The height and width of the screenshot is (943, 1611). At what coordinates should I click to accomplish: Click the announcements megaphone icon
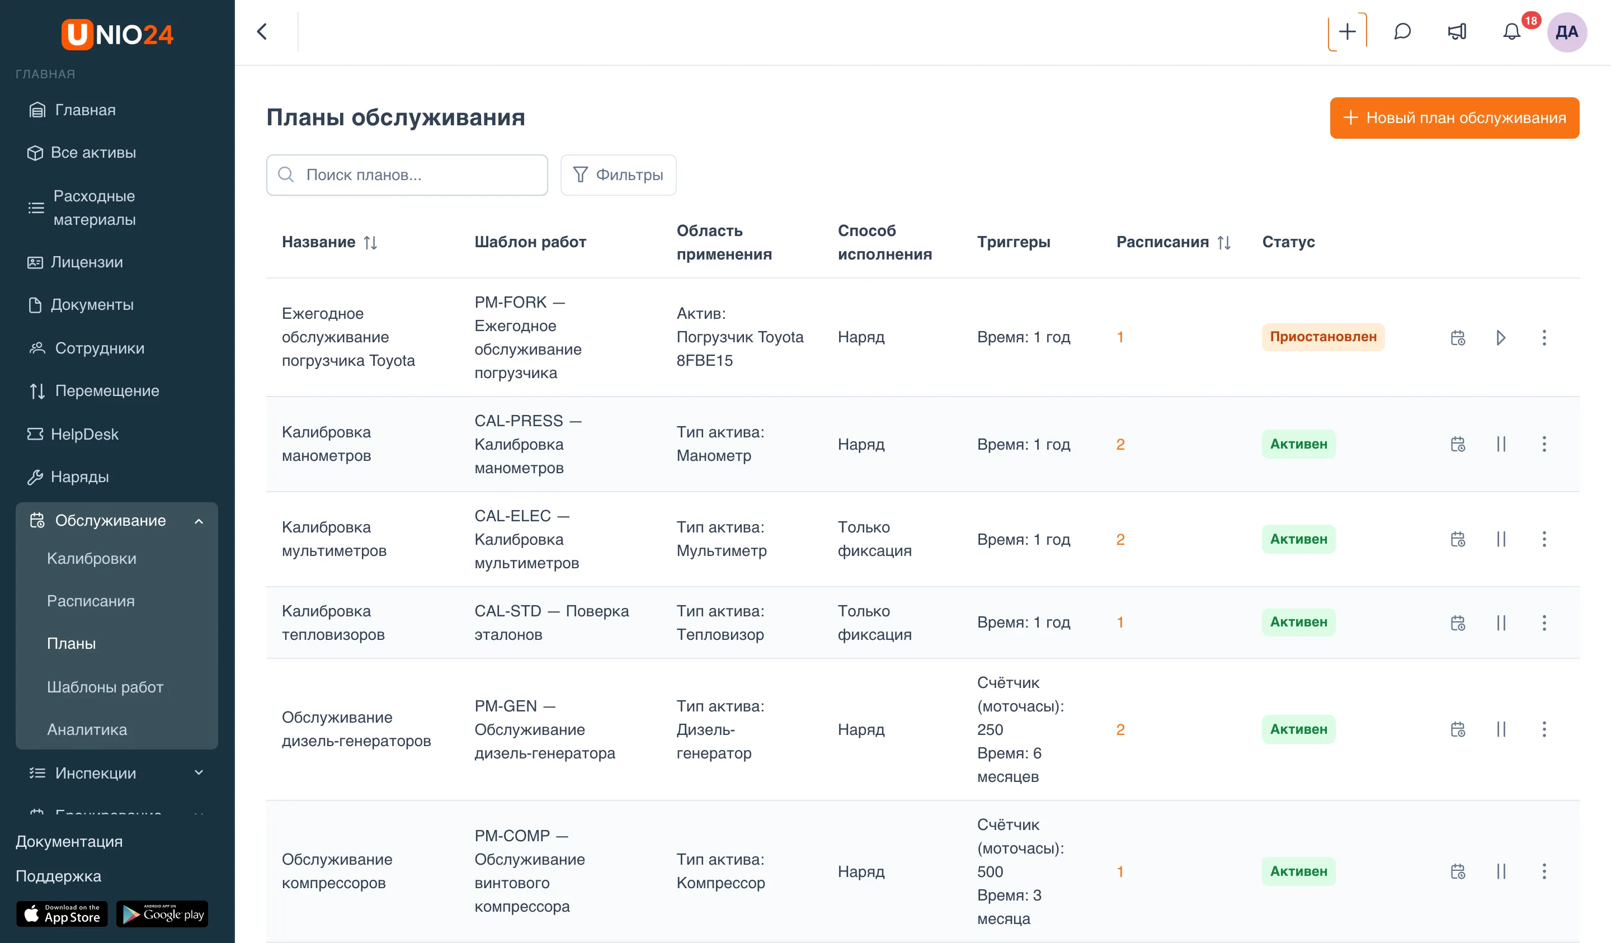pos(1457,32)
